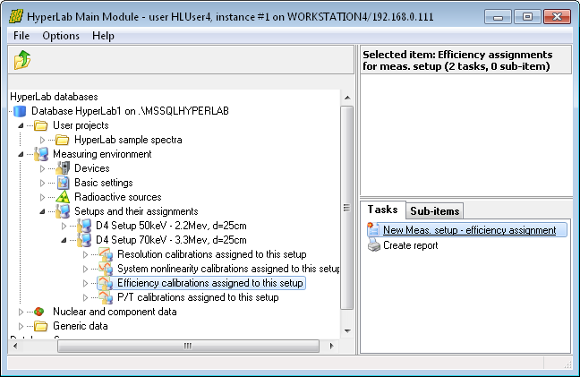Click the Radioactive sources radiation icon
Screen dimensions: 580x377
pyautogui.click(x=63, y=197)
